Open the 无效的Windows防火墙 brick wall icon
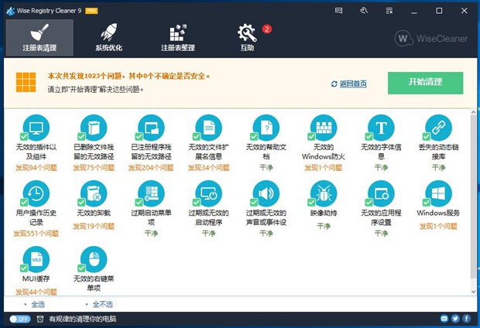Screen dimensions: 480x328 (324, 128)
